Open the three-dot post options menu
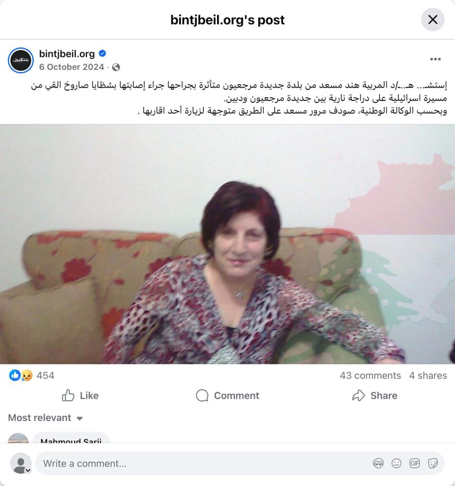455x486 pixels. 435,59
